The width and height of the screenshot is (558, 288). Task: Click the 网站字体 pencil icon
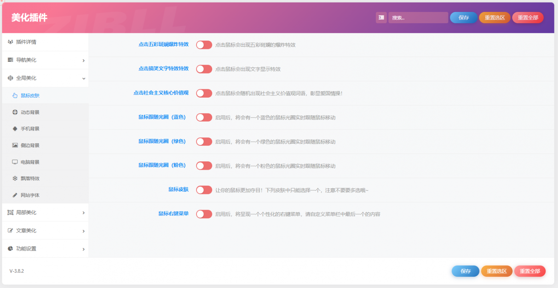(15, 195)
